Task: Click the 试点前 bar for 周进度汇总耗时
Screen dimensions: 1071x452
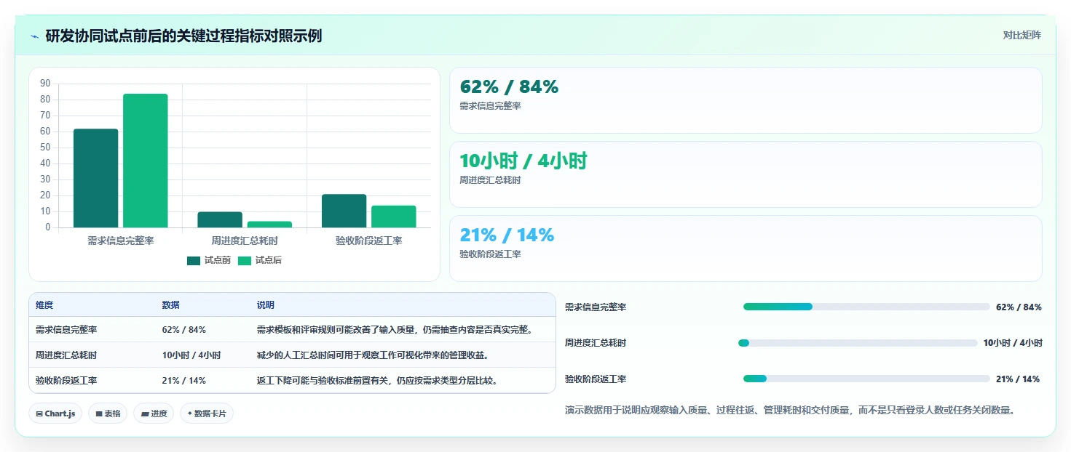Action: click(220, 219)
